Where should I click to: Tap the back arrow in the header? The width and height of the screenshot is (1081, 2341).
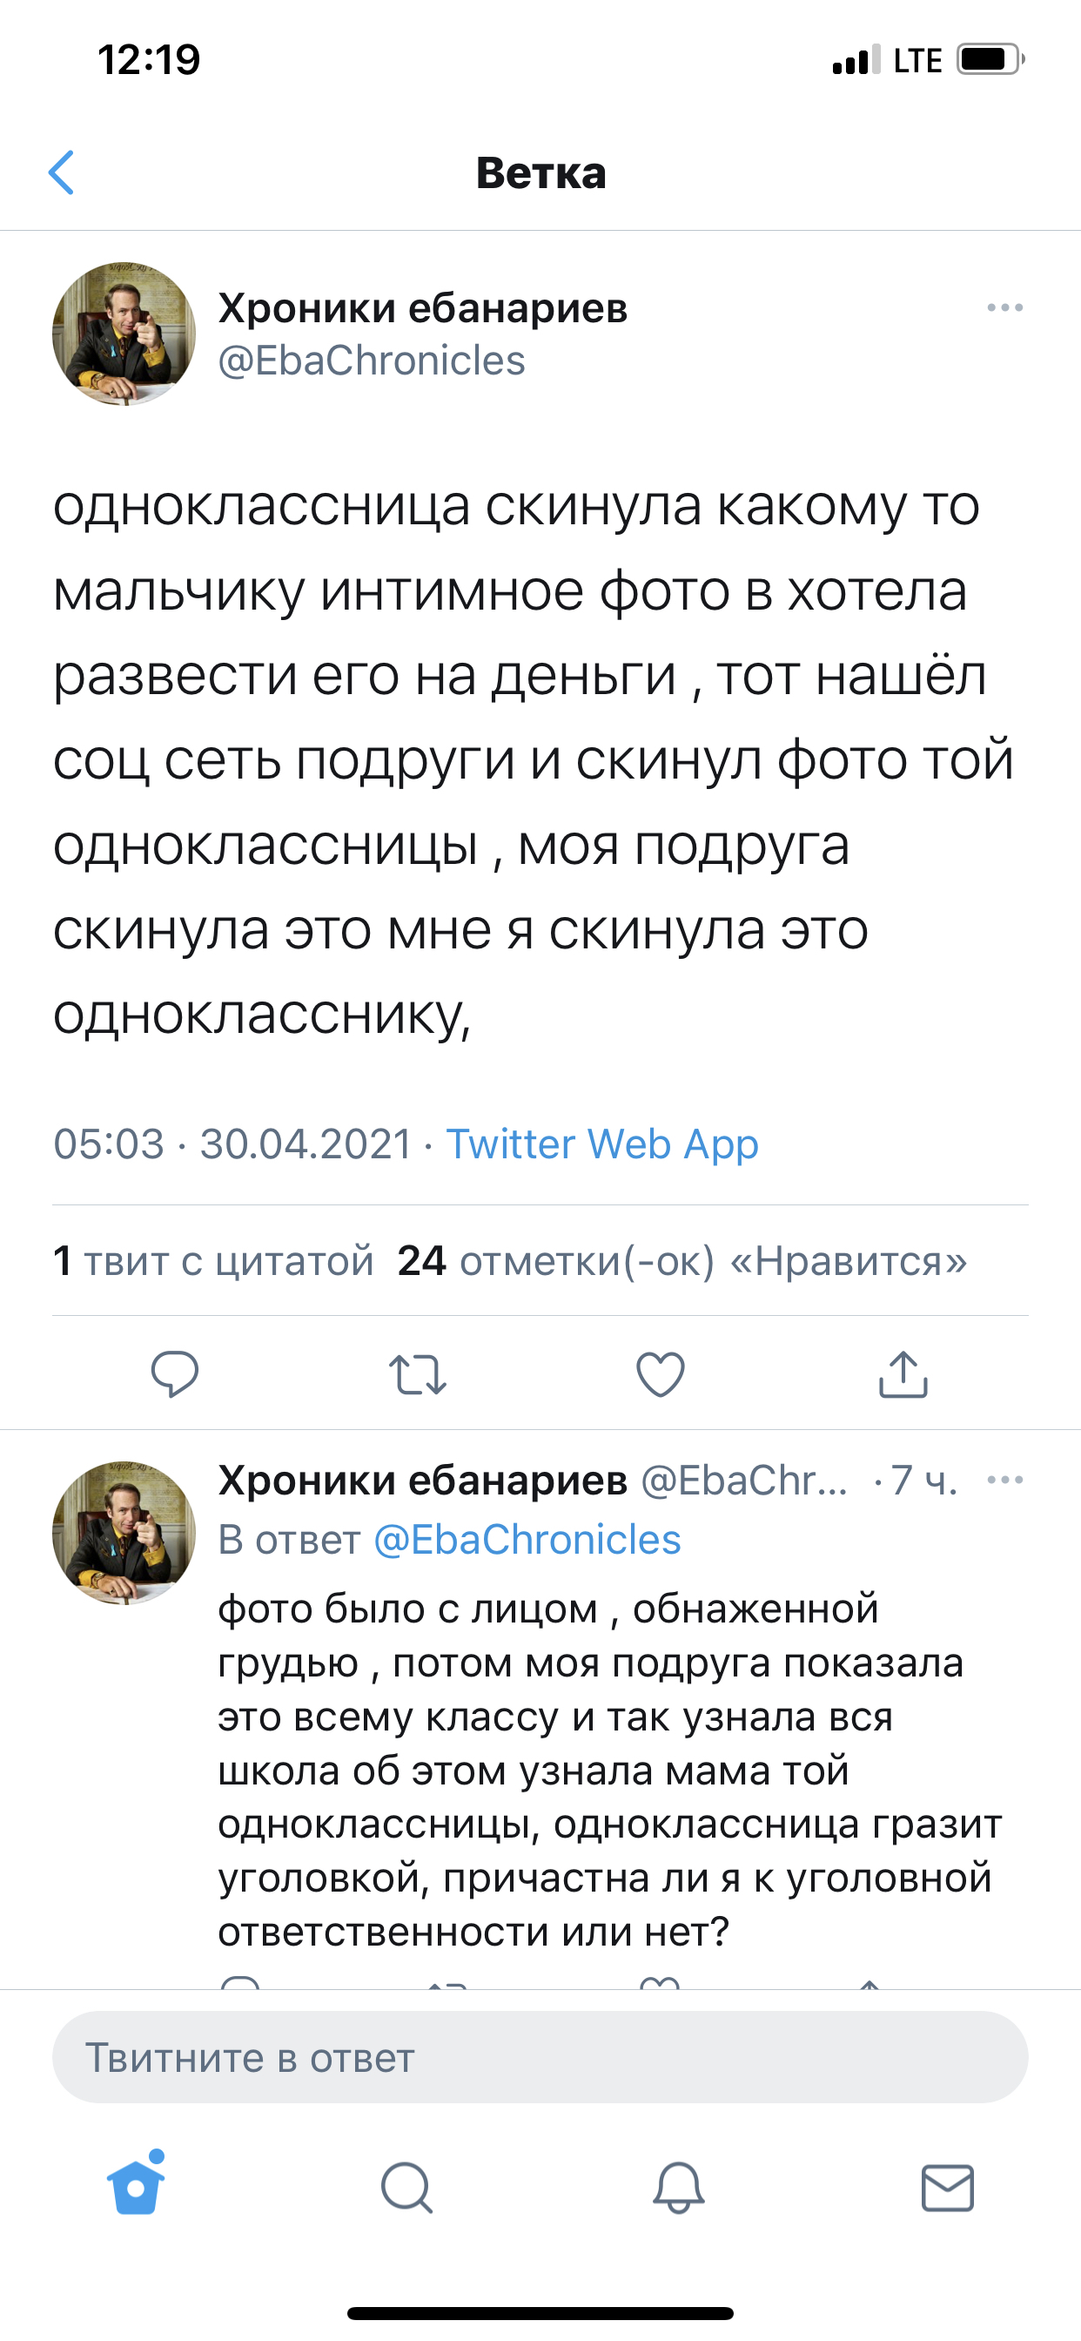[62, 172]
